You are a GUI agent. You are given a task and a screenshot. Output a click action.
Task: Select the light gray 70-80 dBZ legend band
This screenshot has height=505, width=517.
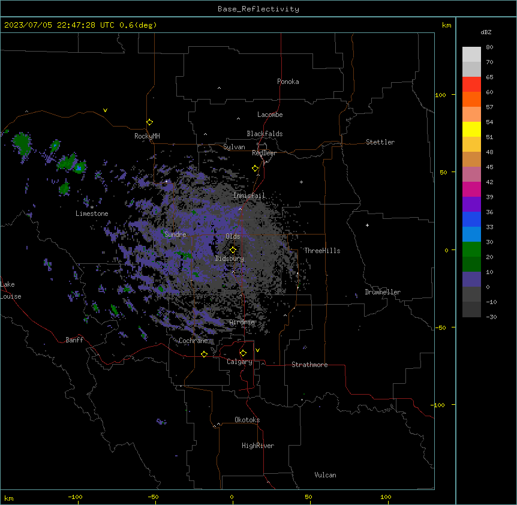471,55
